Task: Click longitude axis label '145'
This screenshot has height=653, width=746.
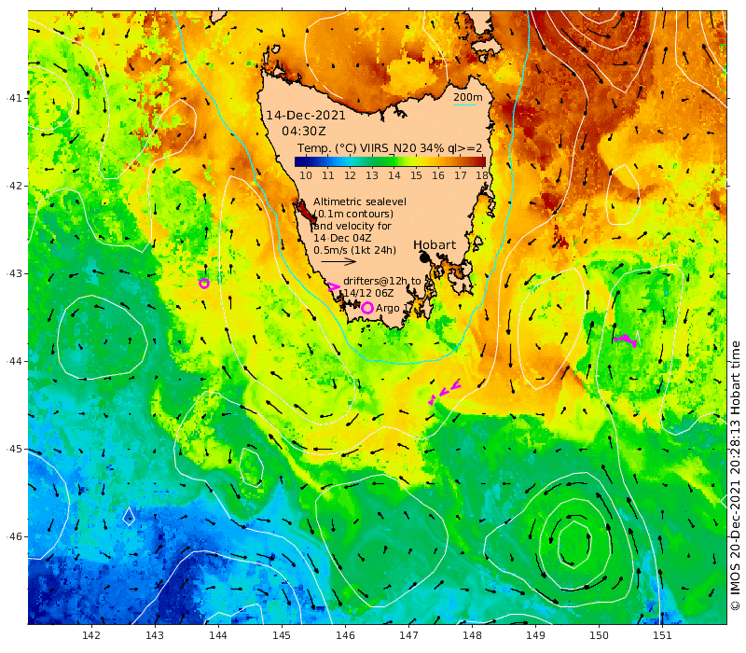Action: (x=282, y=635)
